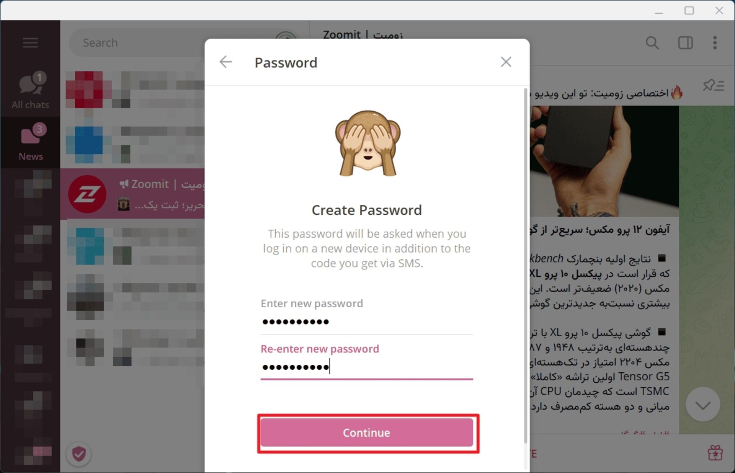Go back using the dialog's left arrow
The image size is (735, 473).
coord(226,62)
